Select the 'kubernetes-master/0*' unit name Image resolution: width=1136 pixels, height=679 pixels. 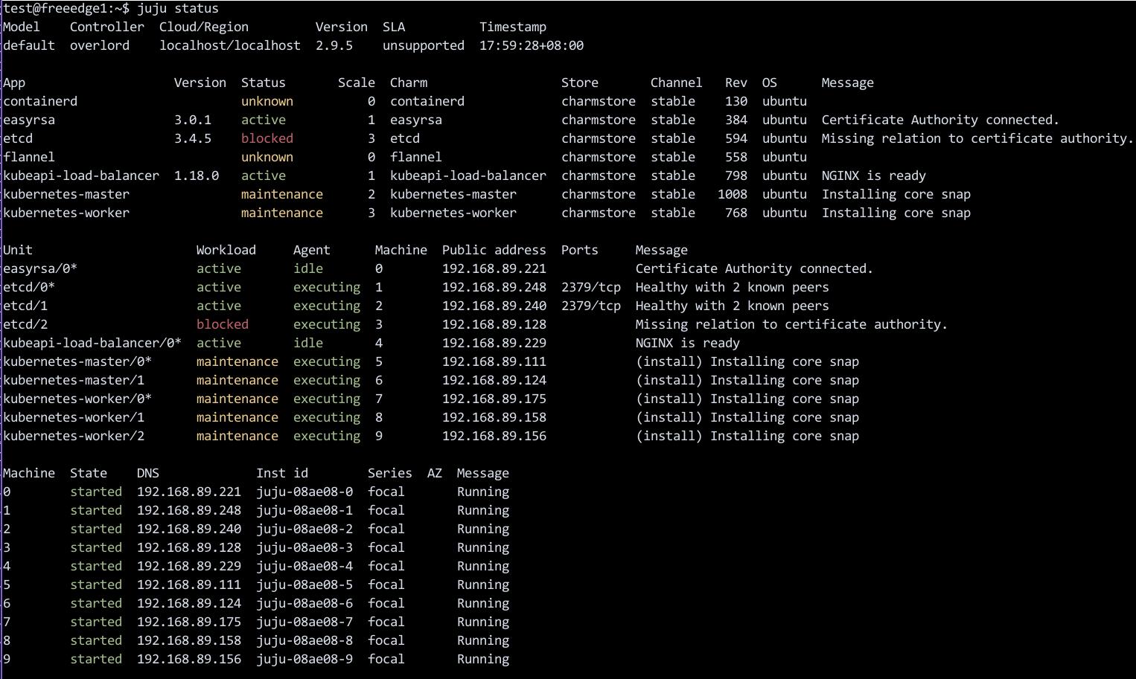(x=77, y=361)
